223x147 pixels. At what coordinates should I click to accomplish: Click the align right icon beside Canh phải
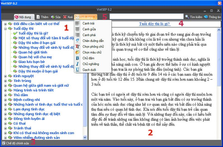(77, 35)
